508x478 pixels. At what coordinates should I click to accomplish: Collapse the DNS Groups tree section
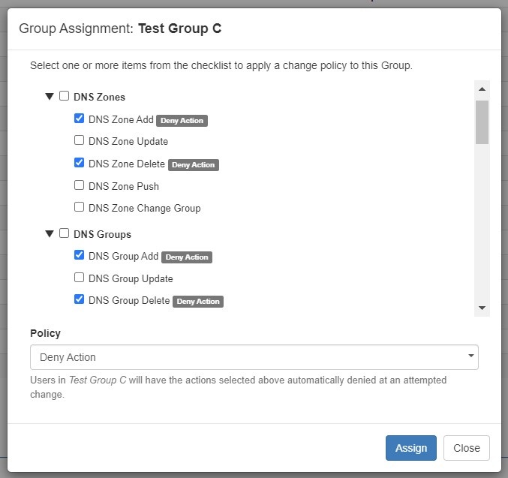click(50, 234)
